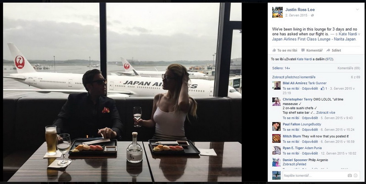Open Christopher Terry's avatar picture
Viewport: 366px width, 184px height.
[x=276, y=102]
